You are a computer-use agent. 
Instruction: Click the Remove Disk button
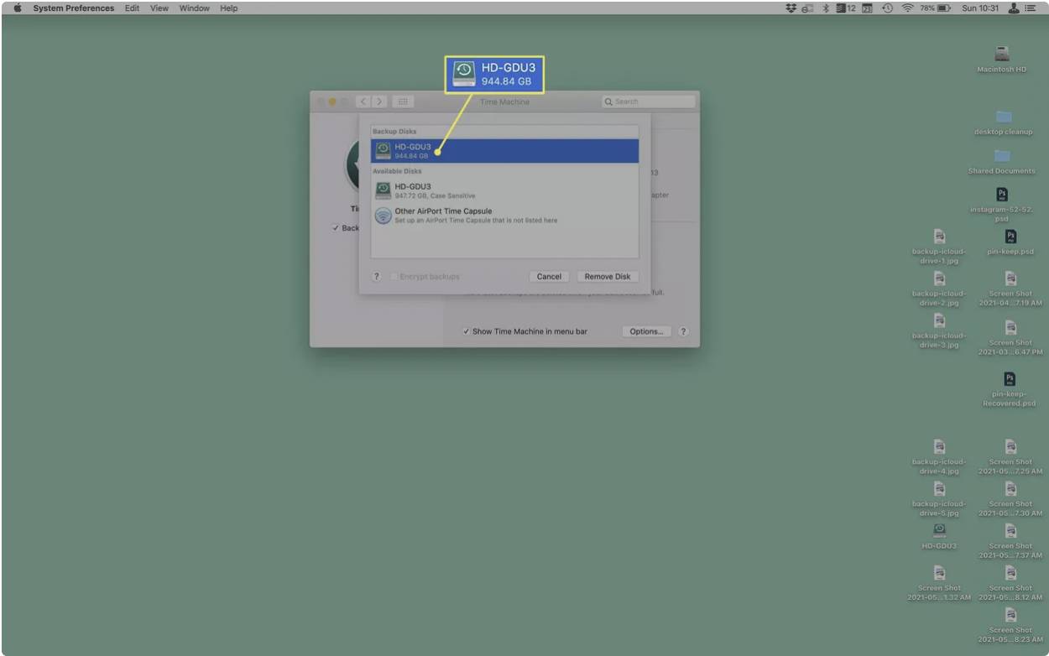(x=607, y=277)
